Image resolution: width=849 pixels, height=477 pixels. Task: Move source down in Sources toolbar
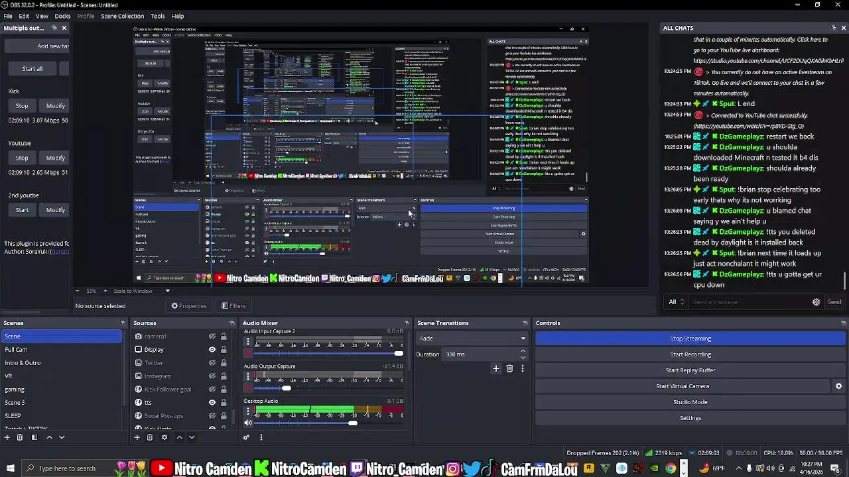[192, 437]
